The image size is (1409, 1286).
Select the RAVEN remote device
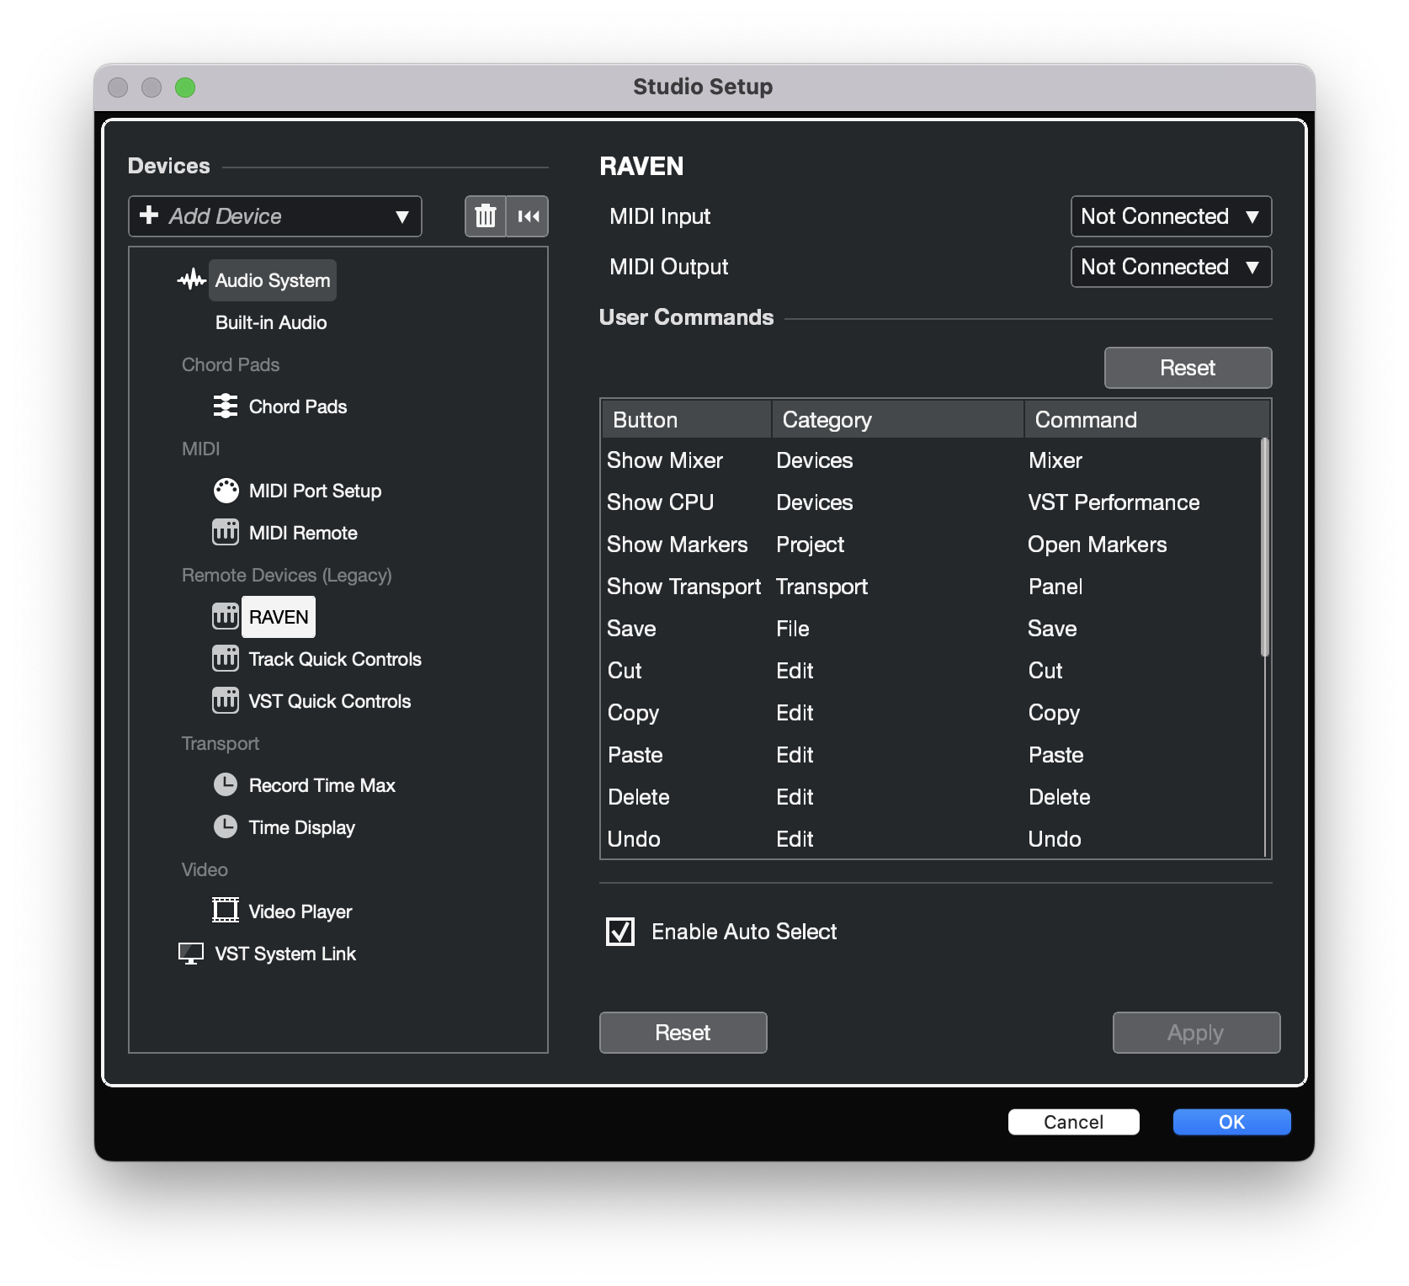[279, 617]
